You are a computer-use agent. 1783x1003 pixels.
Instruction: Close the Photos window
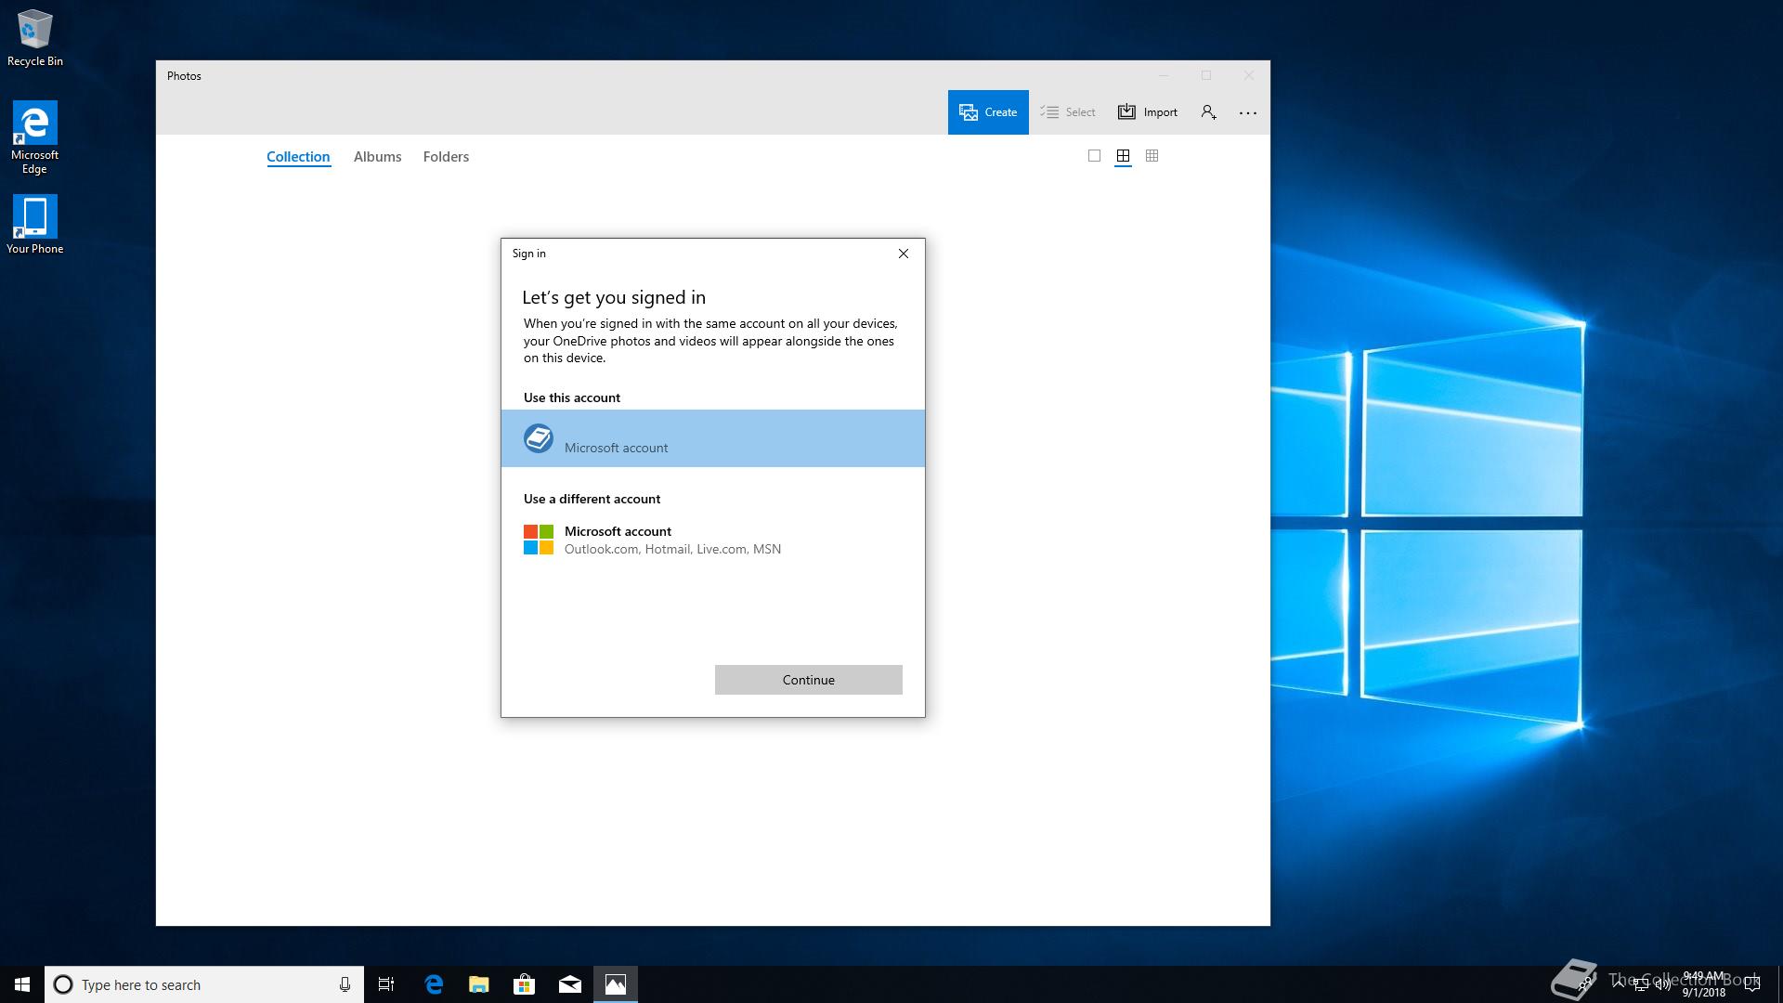(x=1249, y=75)
